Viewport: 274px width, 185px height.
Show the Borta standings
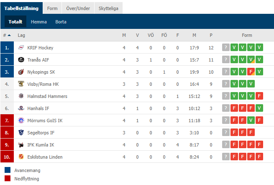point(61,22)
